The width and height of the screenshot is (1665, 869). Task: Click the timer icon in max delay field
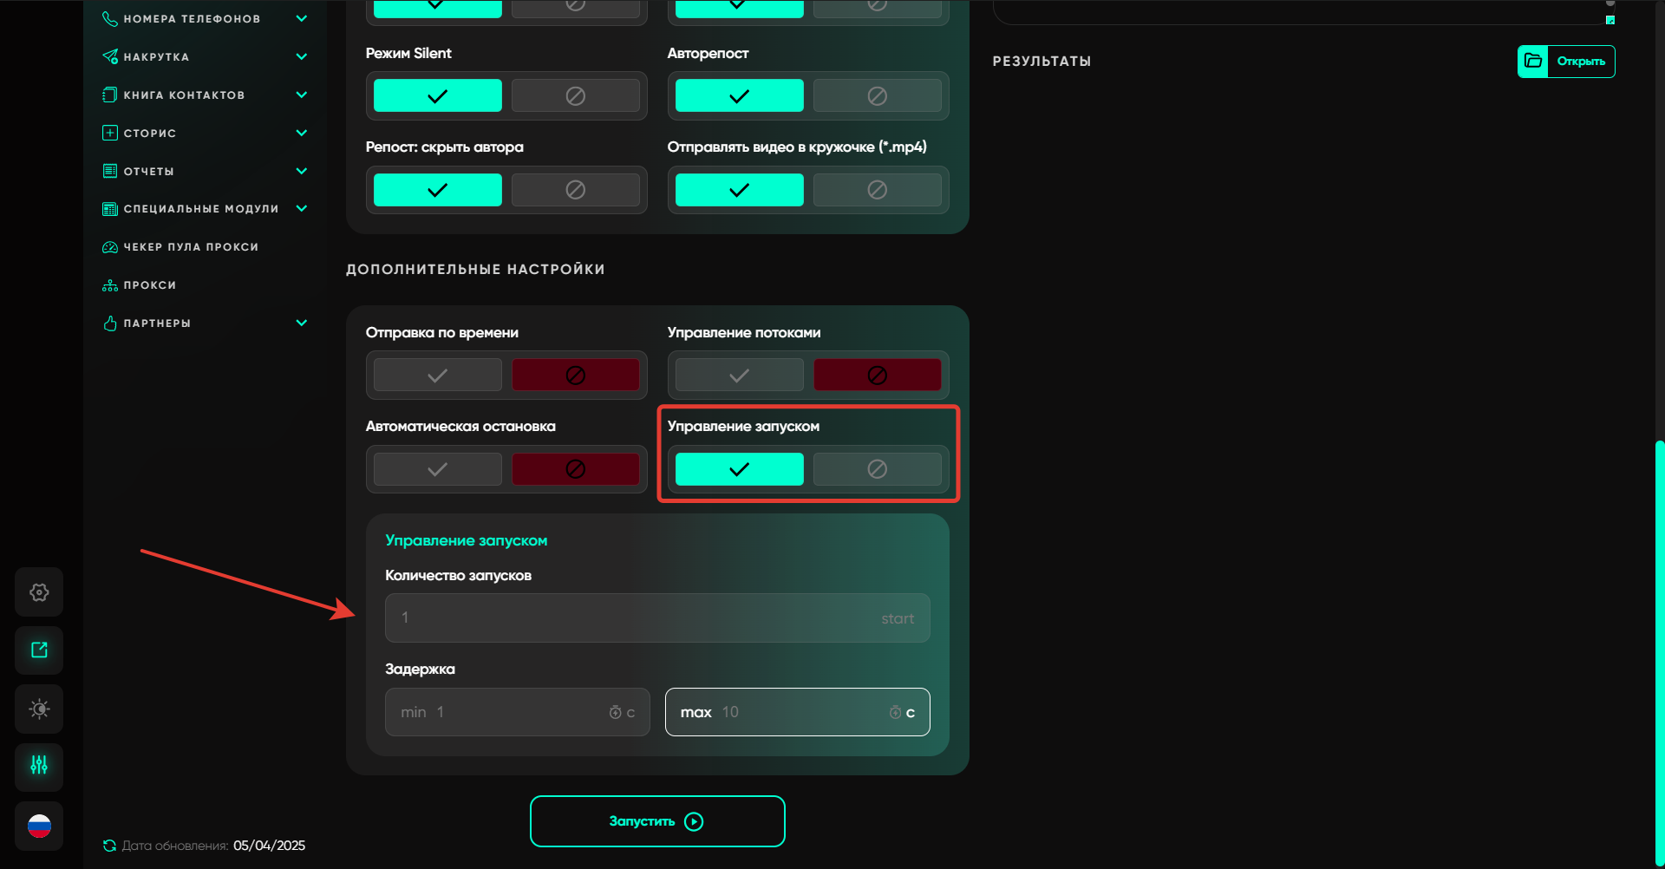point(895,712)
